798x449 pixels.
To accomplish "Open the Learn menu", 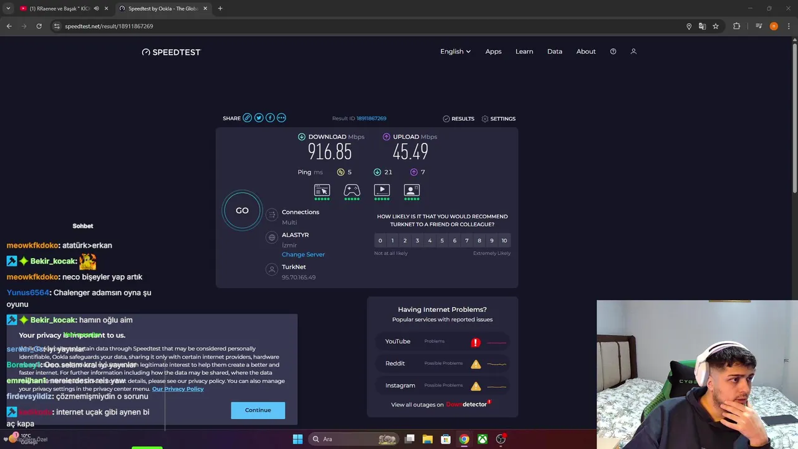I will (524, 52).
